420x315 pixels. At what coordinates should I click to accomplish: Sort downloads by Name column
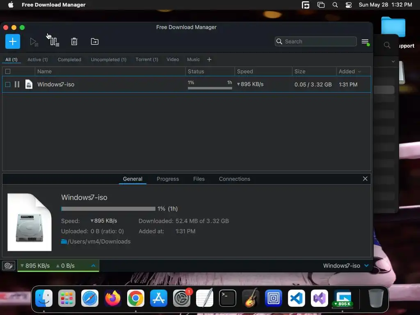(110, 71)
